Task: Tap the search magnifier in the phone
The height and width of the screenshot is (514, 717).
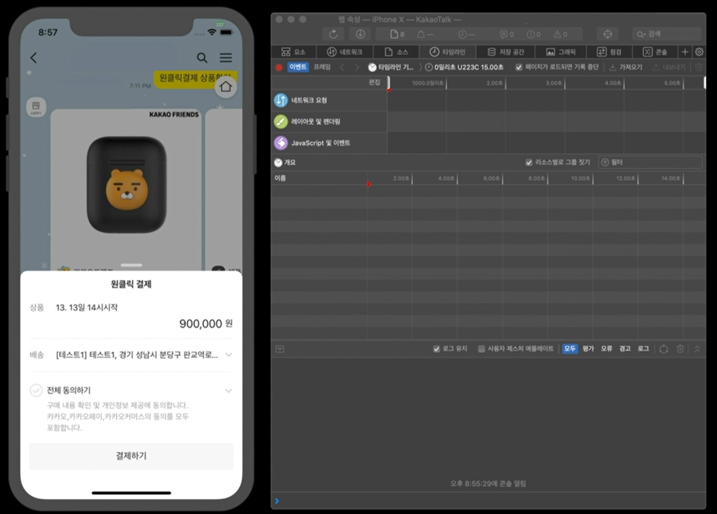Action: point(202,58)
